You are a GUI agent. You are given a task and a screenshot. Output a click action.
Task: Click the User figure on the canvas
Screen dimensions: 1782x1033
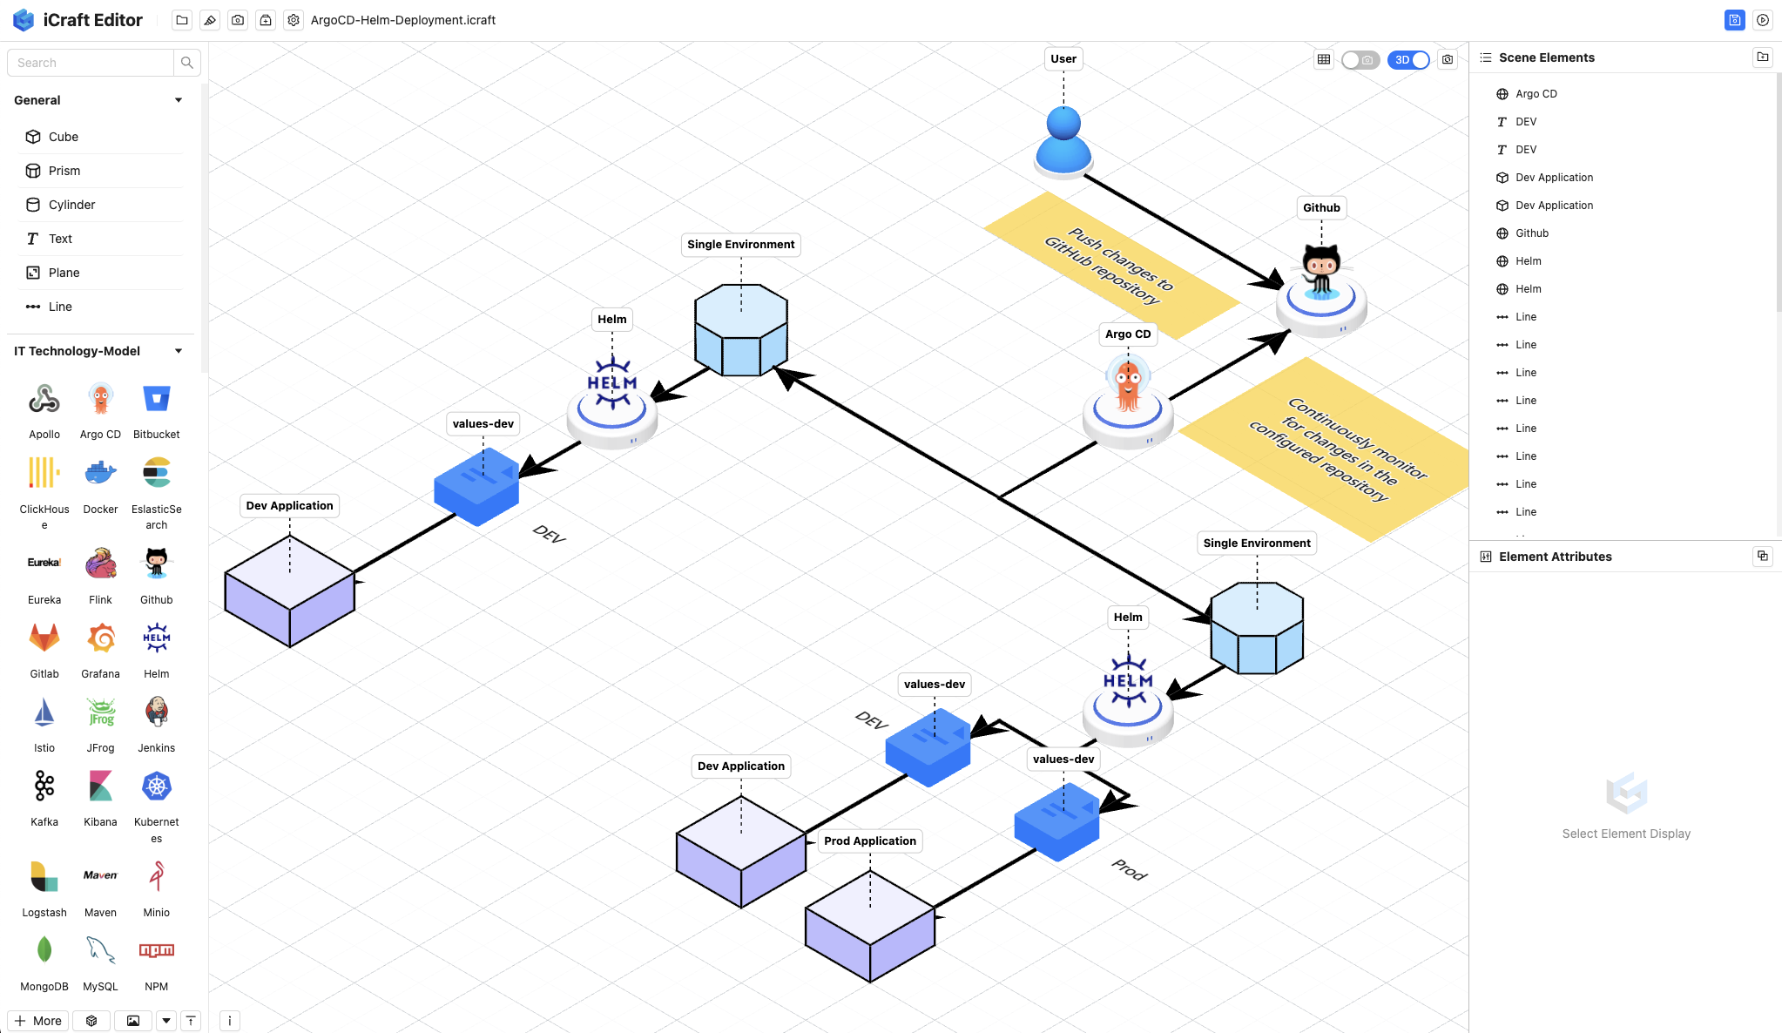pos(1063,142)
